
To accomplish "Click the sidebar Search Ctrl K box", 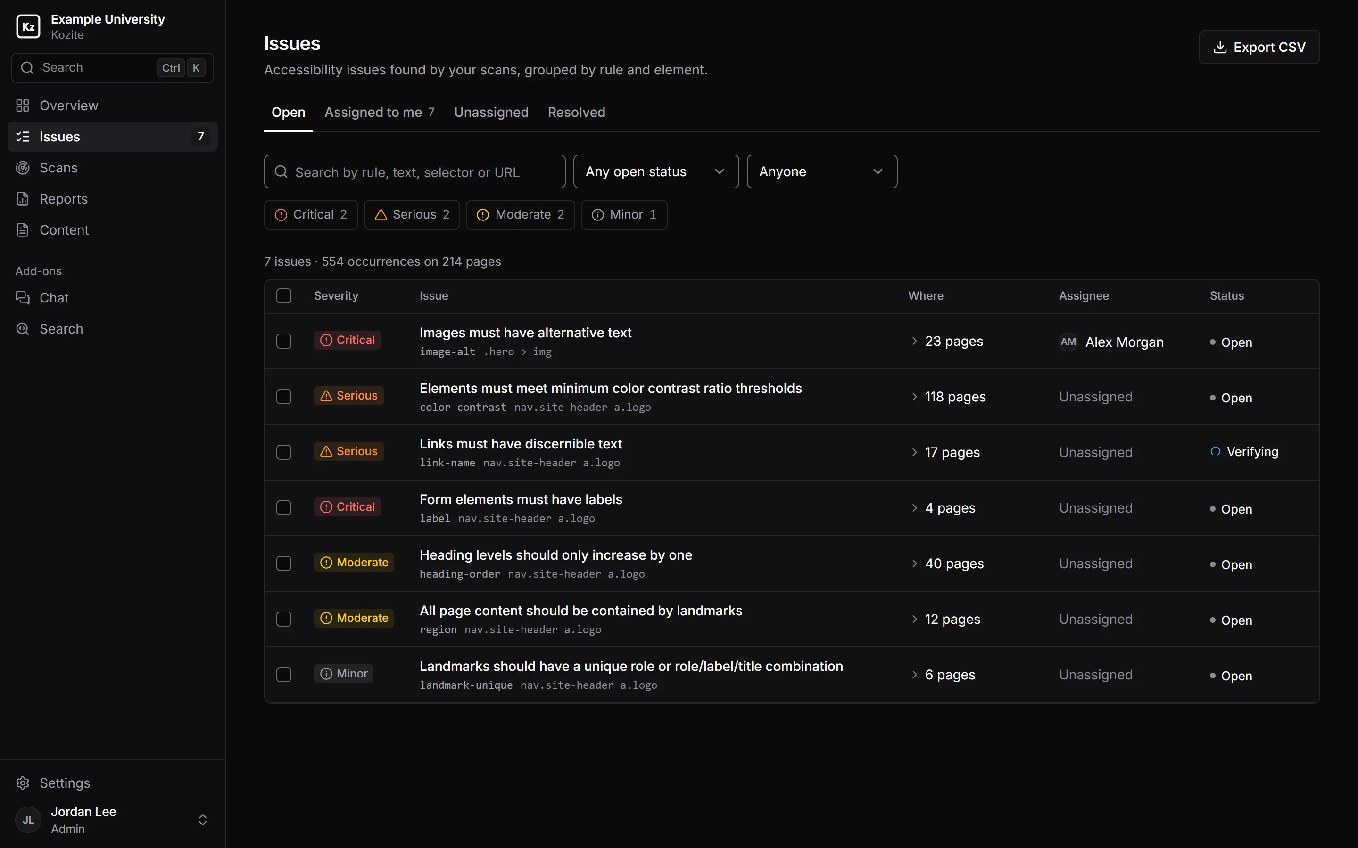I will coord(112,68).
